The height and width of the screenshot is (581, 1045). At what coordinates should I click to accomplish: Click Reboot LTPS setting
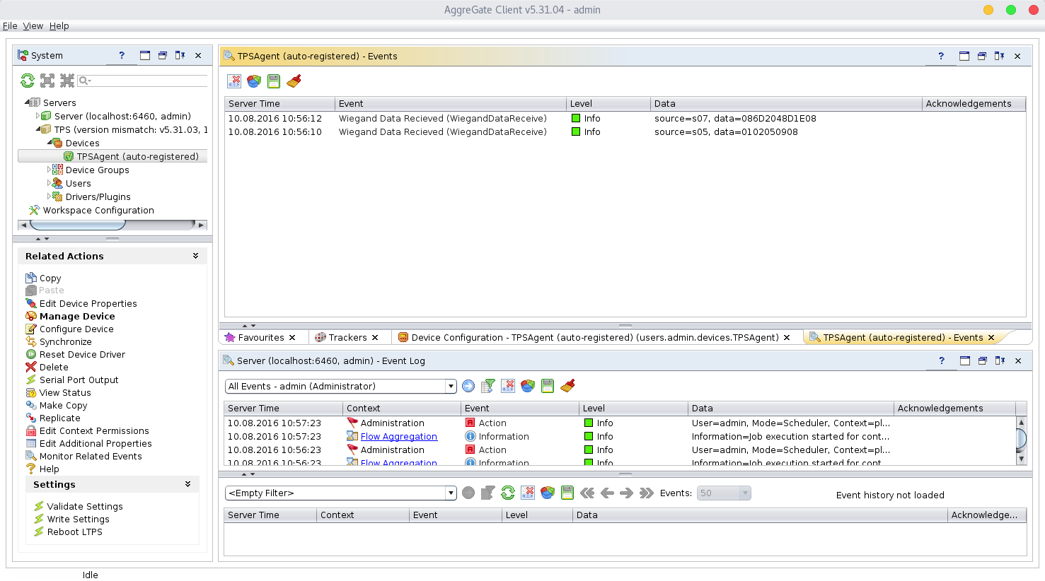(74, 532)
